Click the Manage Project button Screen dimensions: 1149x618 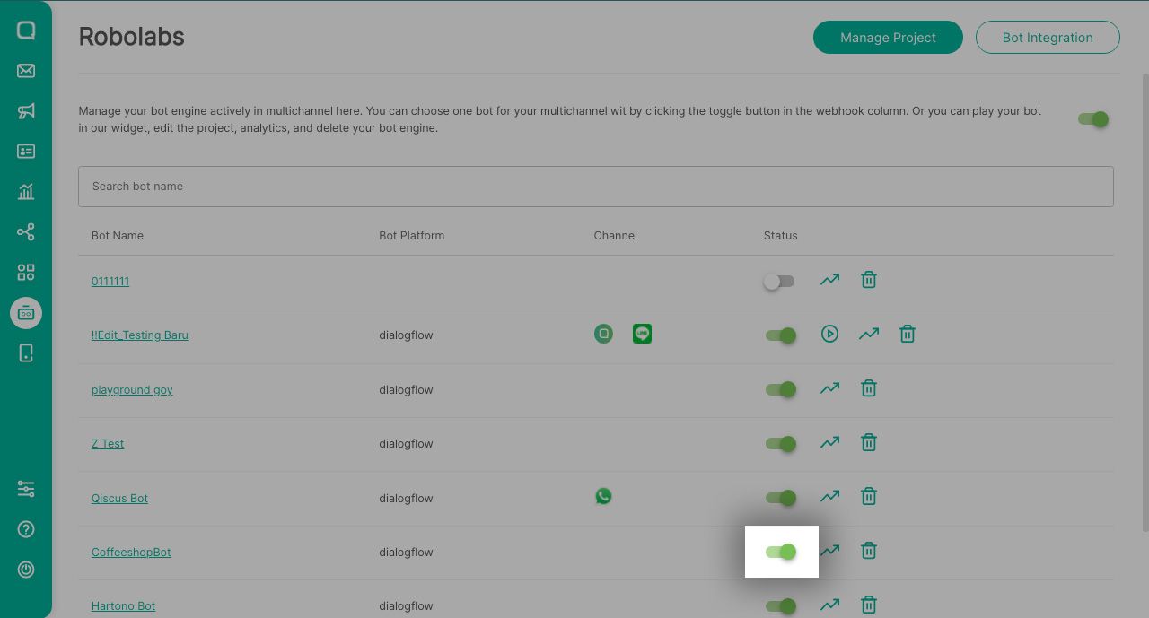[888, 38]
